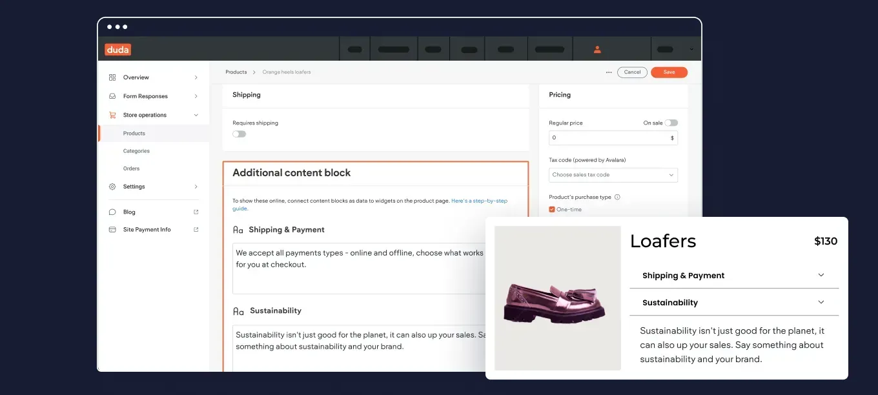
Task: Open the user profile icon in header
Action: [597, 49]
